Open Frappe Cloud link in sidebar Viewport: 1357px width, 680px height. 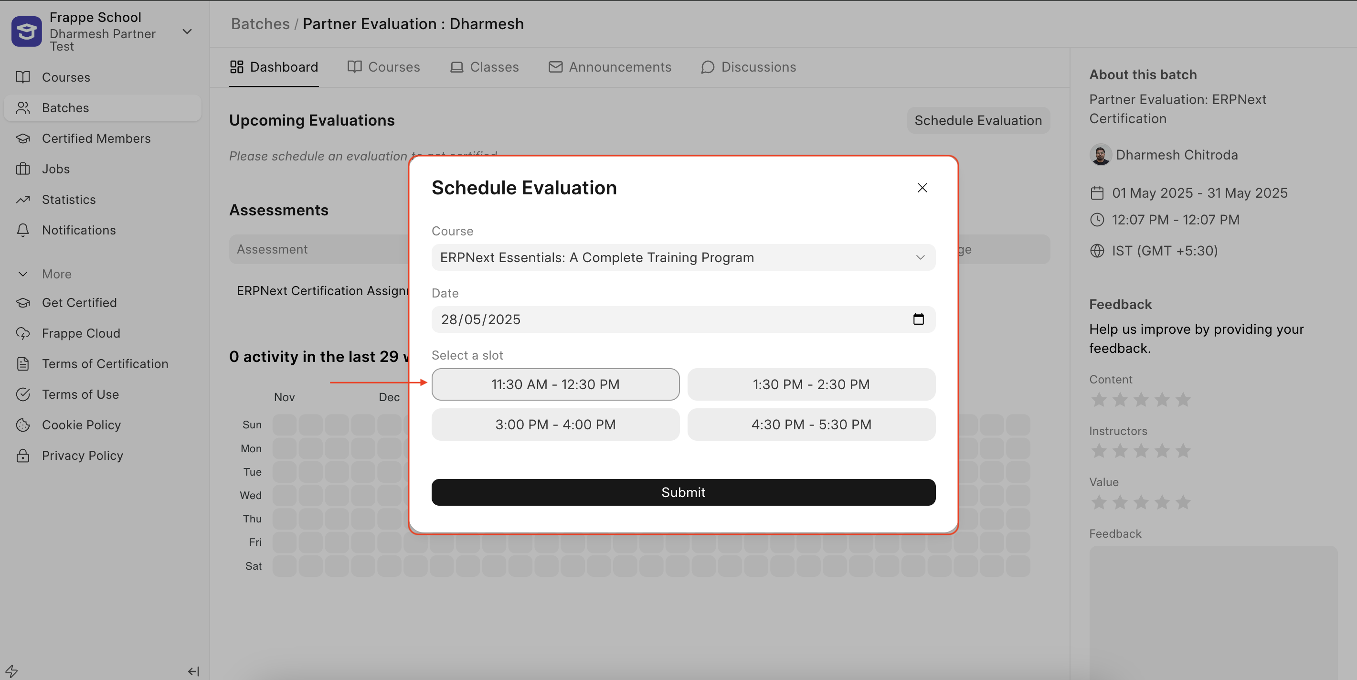(103, 333)
